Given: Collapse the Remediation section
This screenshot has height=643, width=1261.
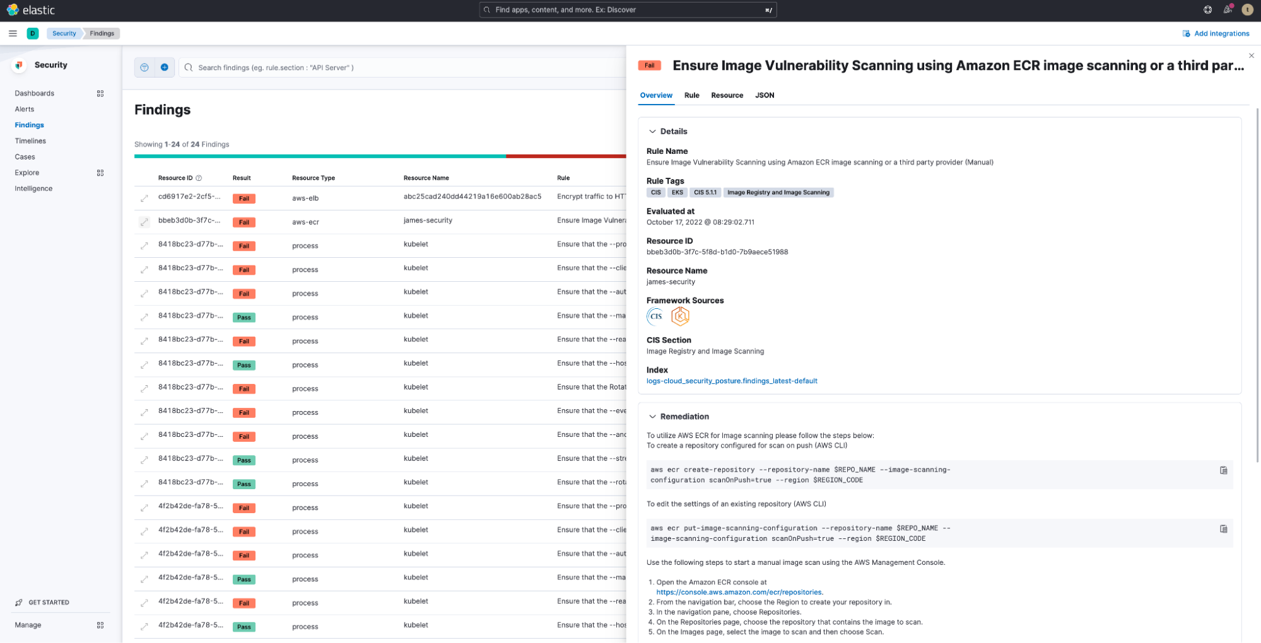Looking at the screenshot, I should point(652,417).
